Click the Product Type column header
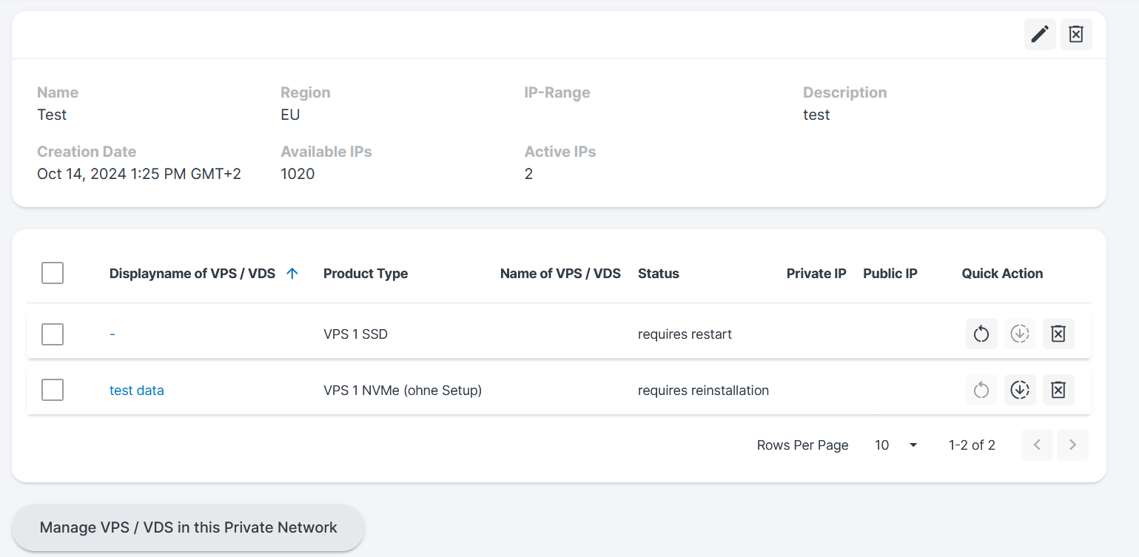The width and height of the screenshot is (1139, 557). (x=366, y=274)
